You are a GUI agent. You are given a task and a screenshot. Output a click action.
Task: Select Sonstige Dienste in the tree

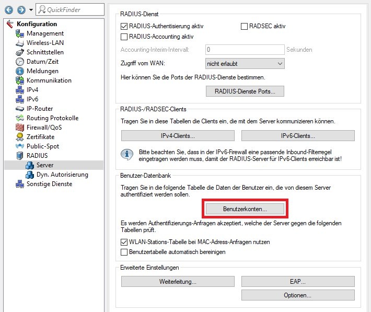[x=49, y=184]
